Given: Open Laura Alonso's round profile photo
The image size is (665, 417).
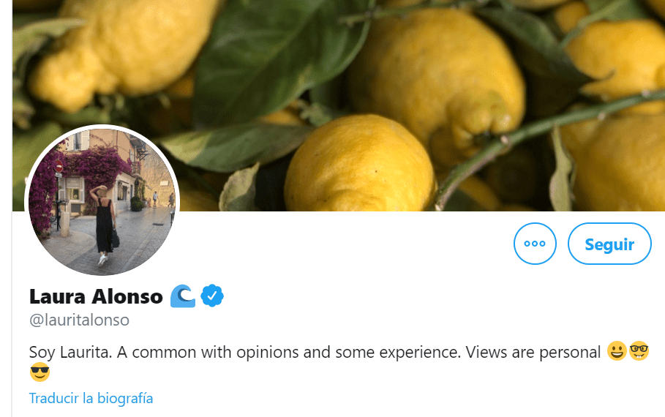Looking at the screenshot, I should [x=102, y=201].
